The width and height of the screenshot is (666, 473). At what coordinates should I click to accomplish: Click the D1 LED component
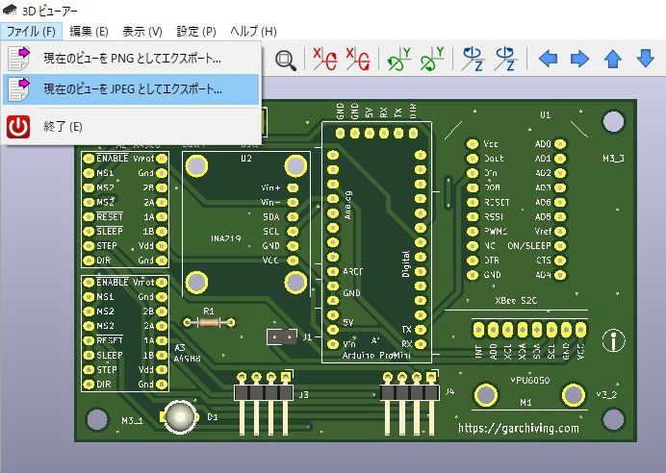(180, 417)
